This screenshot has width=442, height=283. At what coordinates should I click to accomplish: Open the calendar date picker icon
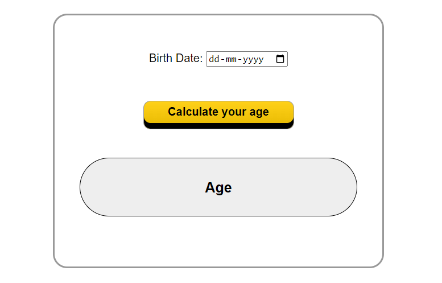(280, 59)
